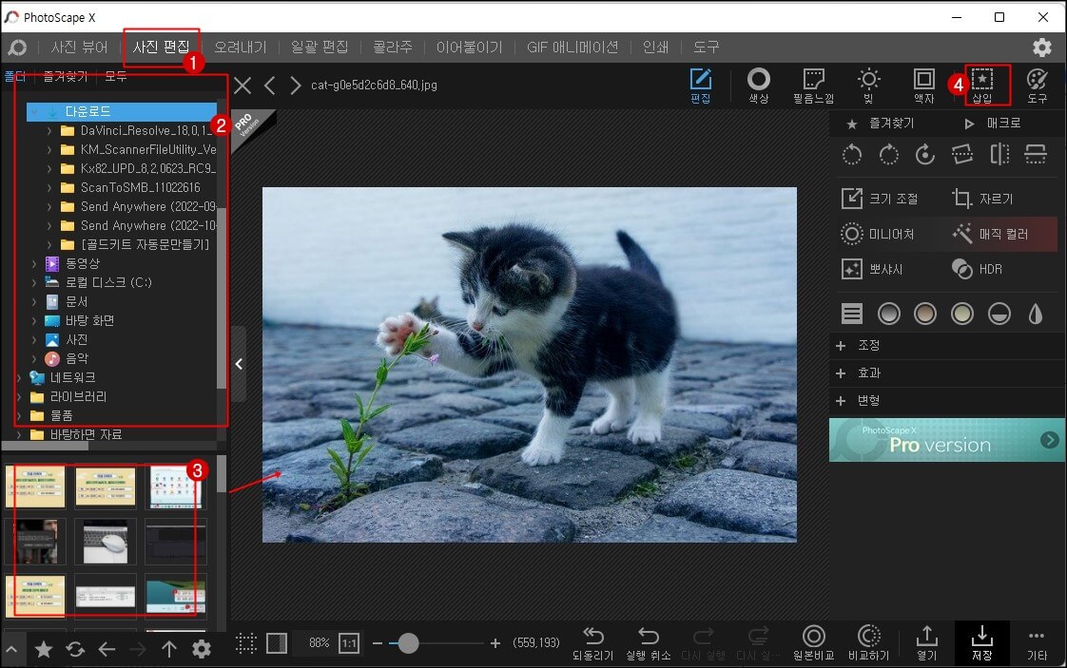The height and width of the screenshot is (668, 1067).
Task: Apply the 뽀샤시 bloom effect
Action: coord(872,269)
